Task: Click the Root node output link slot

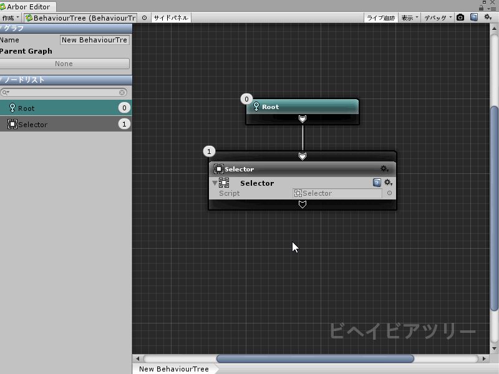Action: tap(303, 118)
